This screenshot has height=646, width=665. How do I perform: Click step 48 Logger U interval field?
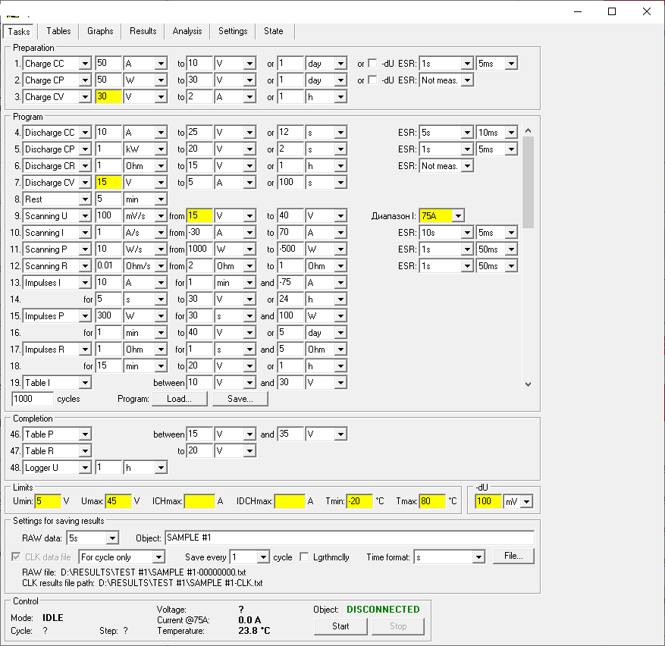point(108,467)
